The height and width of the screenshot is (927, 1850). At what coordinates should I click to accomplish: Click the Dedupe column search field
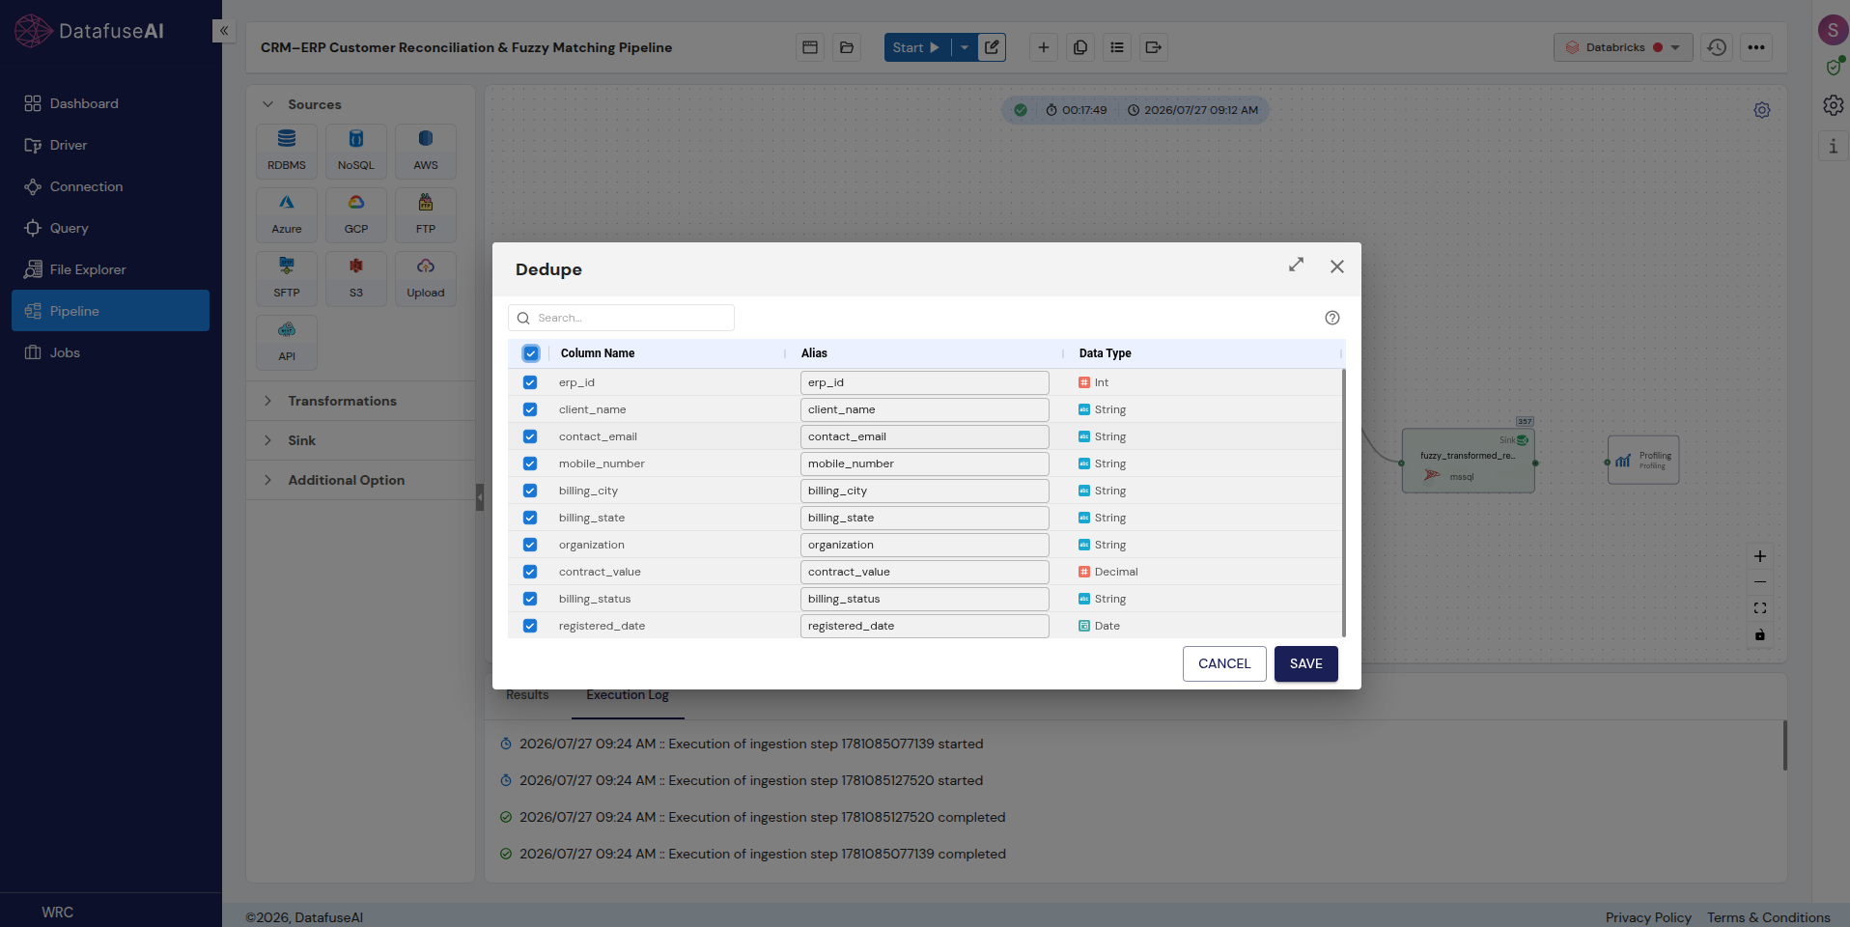pyautogui.click(x=621, y=318)
